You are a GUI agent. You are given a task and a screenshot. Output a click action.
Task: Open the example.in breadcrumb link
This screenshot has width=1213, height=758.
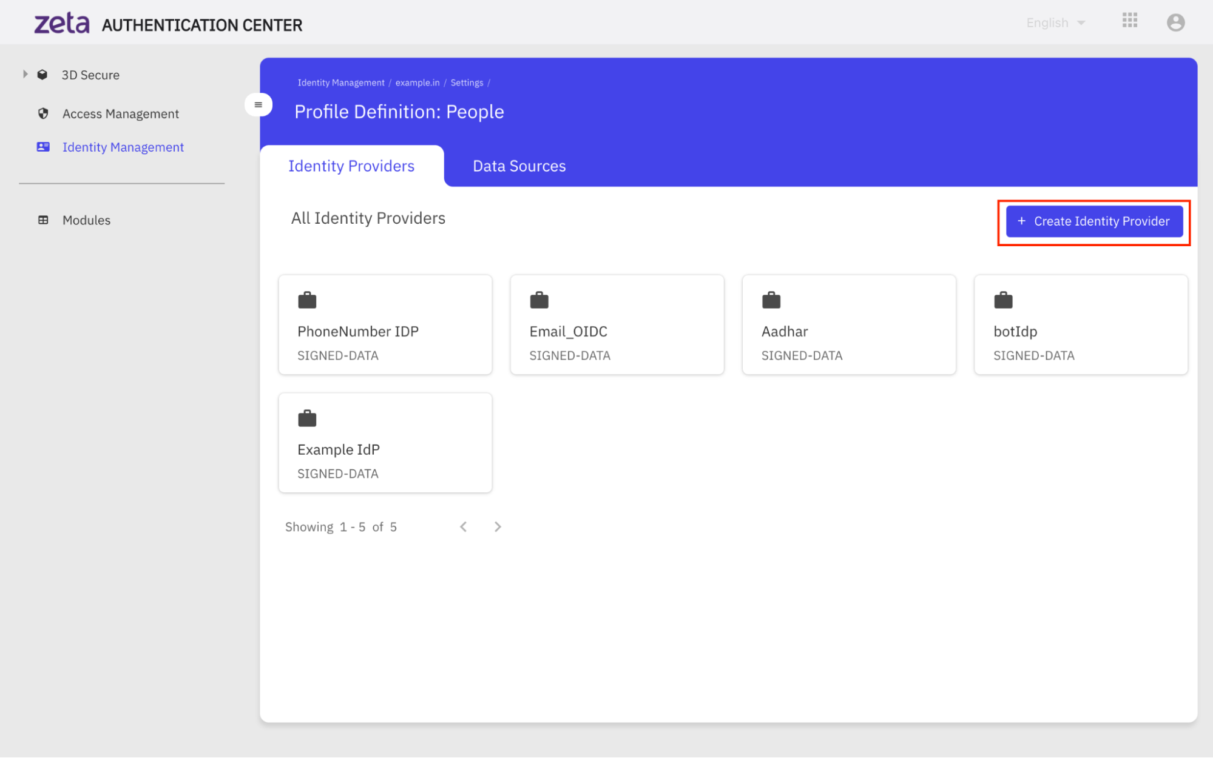coord(417,83)
